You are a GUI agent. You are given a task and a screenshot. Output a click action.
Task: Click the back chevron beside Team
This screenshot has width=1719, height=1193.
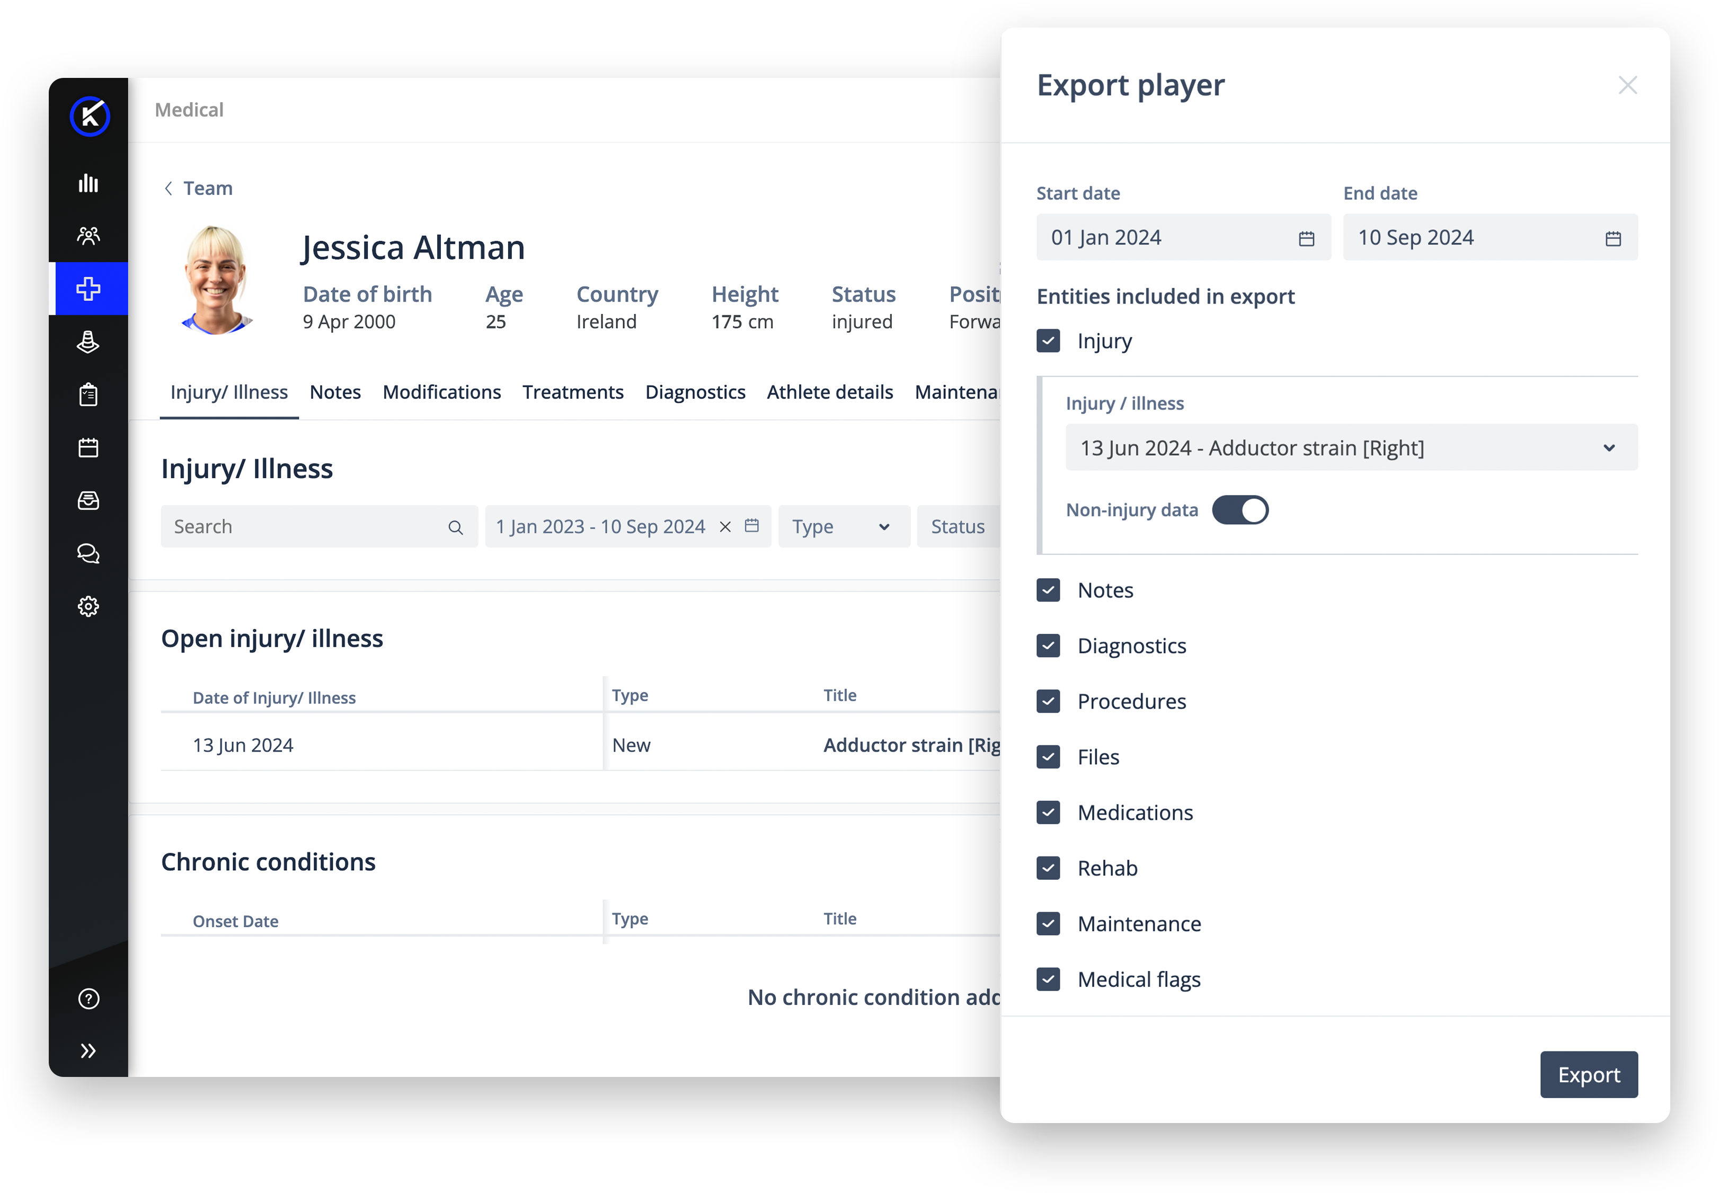click(168, 188)
